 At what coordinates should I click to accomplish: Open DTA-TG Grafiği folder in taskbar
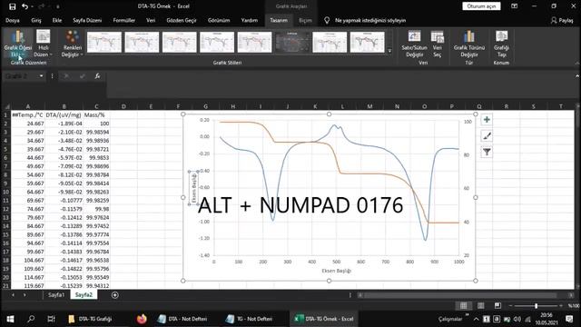(90, 319)
